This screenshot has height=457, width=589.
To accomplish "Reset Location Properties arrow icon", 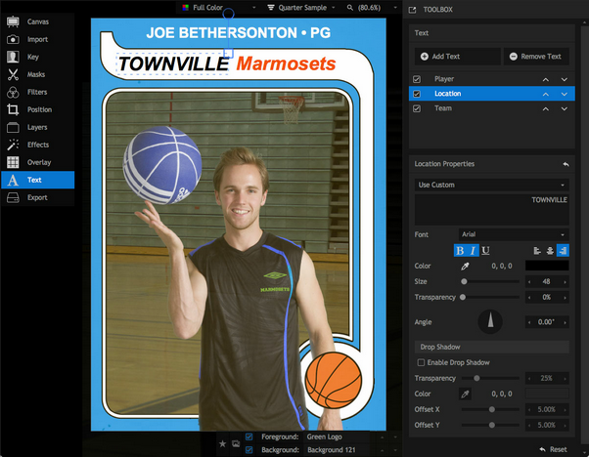I will (566, 164).
